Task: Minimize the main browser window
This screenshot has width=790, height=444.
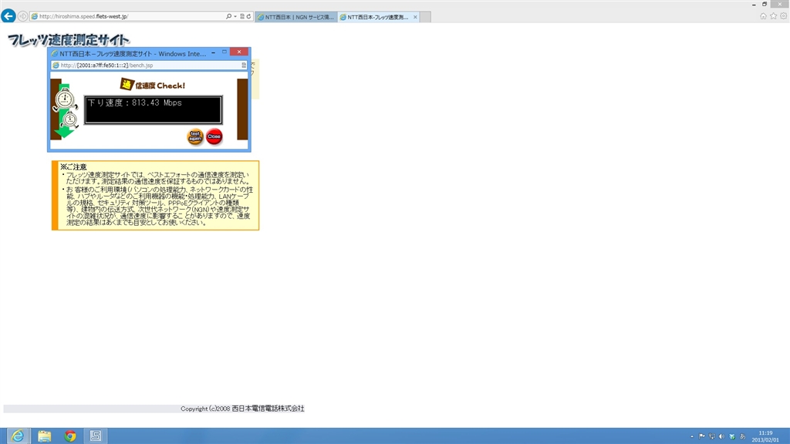Action: click(x=754, y=4)
